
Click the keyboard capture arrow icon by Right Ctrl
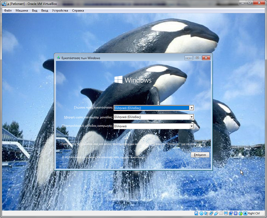(245, 213)
